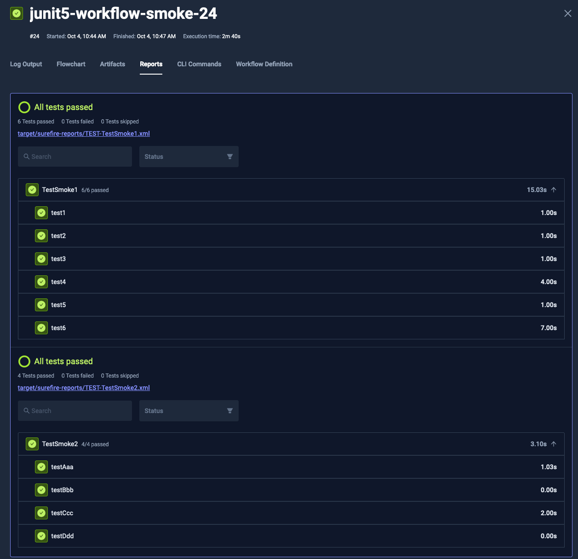This screenshot has width=578, height=559.
Task: Click the status icon next to TestSmoke2
Action: tap(32, 444)
